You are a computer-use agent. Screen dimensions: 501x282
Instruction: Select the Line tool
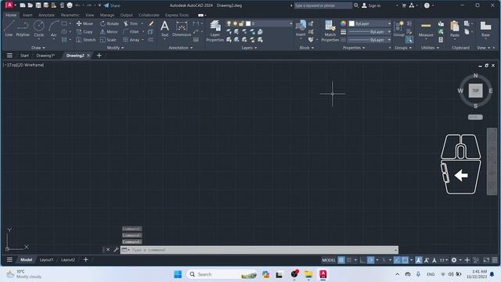[9, 28]
